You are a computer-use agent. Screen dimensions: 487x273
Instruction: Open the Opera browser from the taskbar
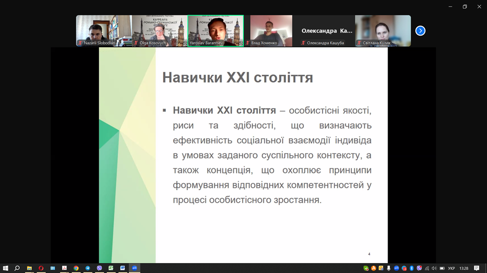click(41, 269)
